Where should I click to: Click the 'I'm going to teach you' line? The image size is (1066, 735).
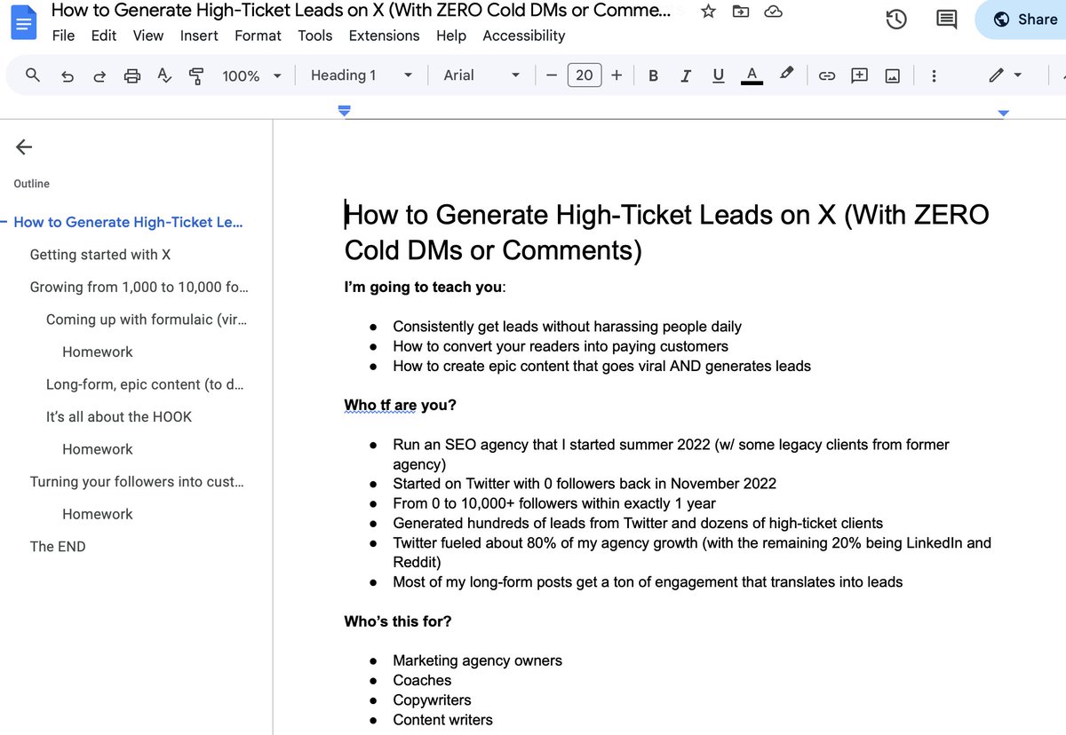426,288
